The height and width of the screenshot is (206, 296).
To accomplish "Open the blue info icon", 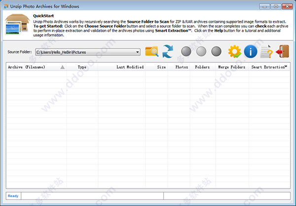I will [x=251, y=51].
